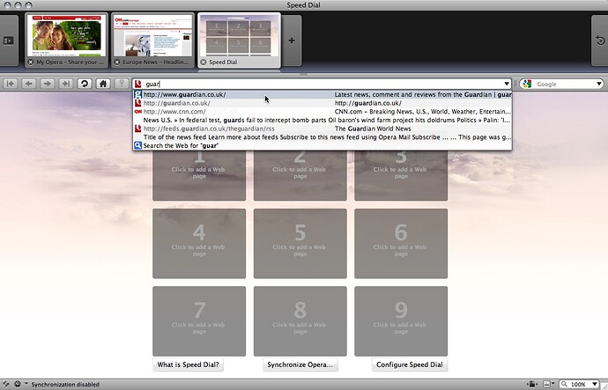Open a new tab with the plus button
Image resolution: width=608 pixels, height=390 pixels.
coord(292,40)
